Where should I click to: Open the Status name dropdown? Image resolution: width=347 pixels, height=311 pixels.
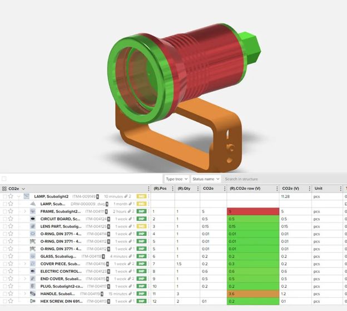(x=206, y=179)
